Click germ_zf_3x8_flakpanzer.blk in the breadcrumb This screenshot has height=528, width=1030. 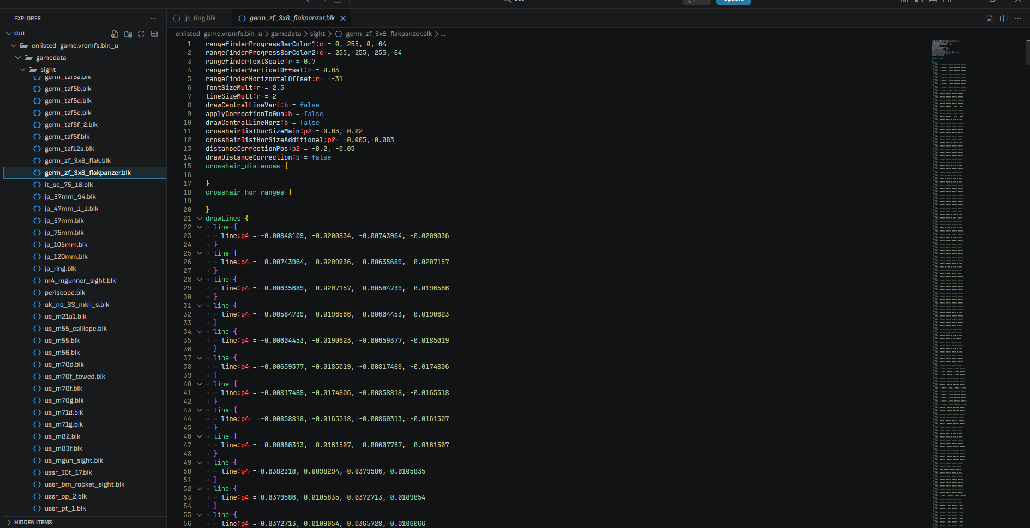pyautogui.click(x=389, y=34)
